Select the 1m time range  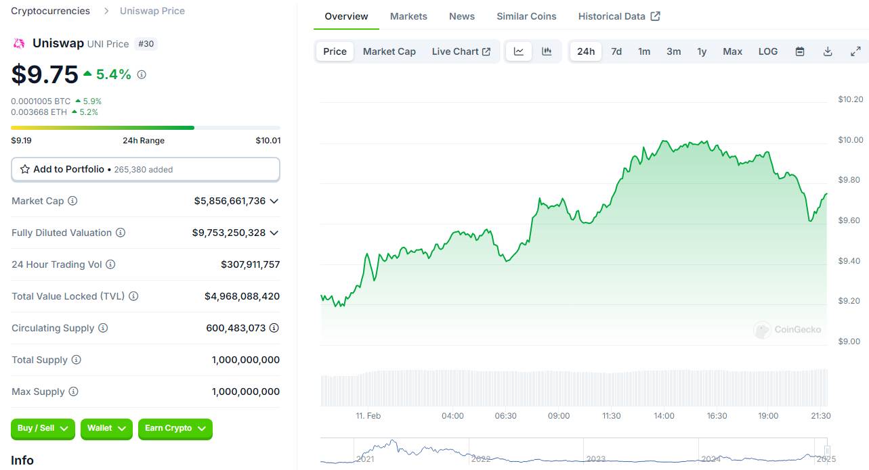coord(644,51)
